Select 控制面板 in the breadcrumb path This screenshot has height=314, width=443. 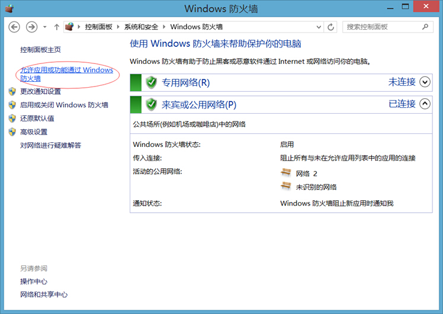click(98, 27)
